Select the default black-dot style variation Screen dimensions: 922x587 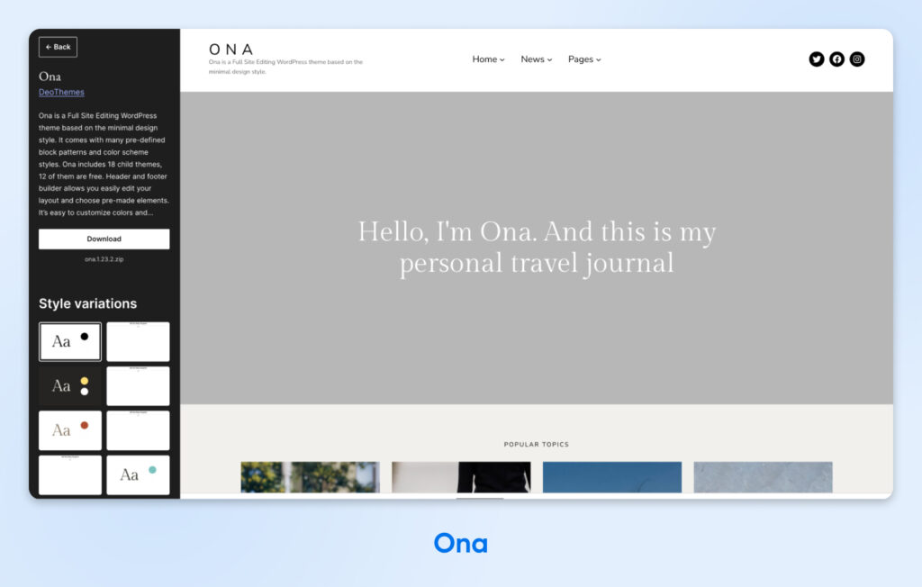(69, 341)
